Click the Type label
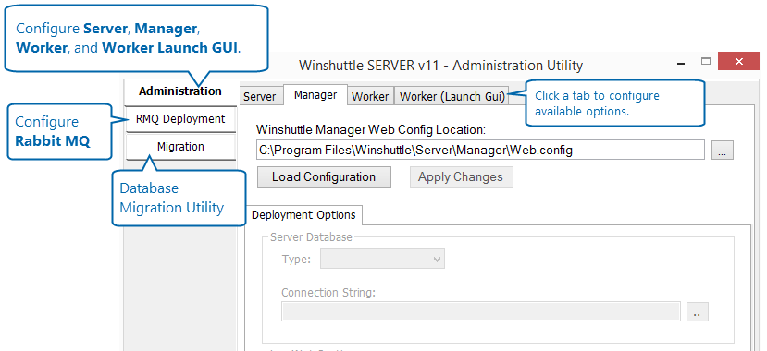Screen dimensions: 767x351 (296, 260)
